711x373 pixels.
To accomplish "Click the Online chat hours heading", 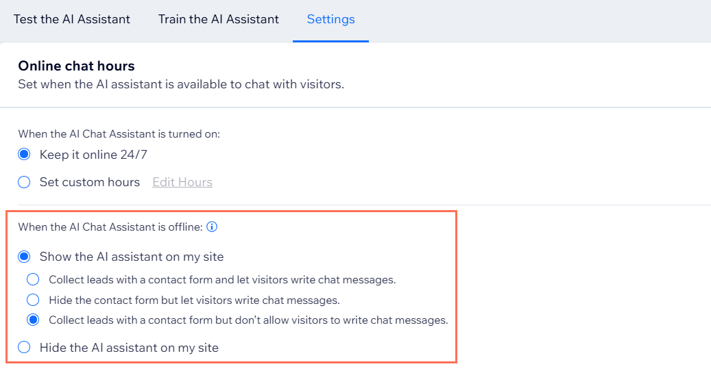I will pos(76,66).
